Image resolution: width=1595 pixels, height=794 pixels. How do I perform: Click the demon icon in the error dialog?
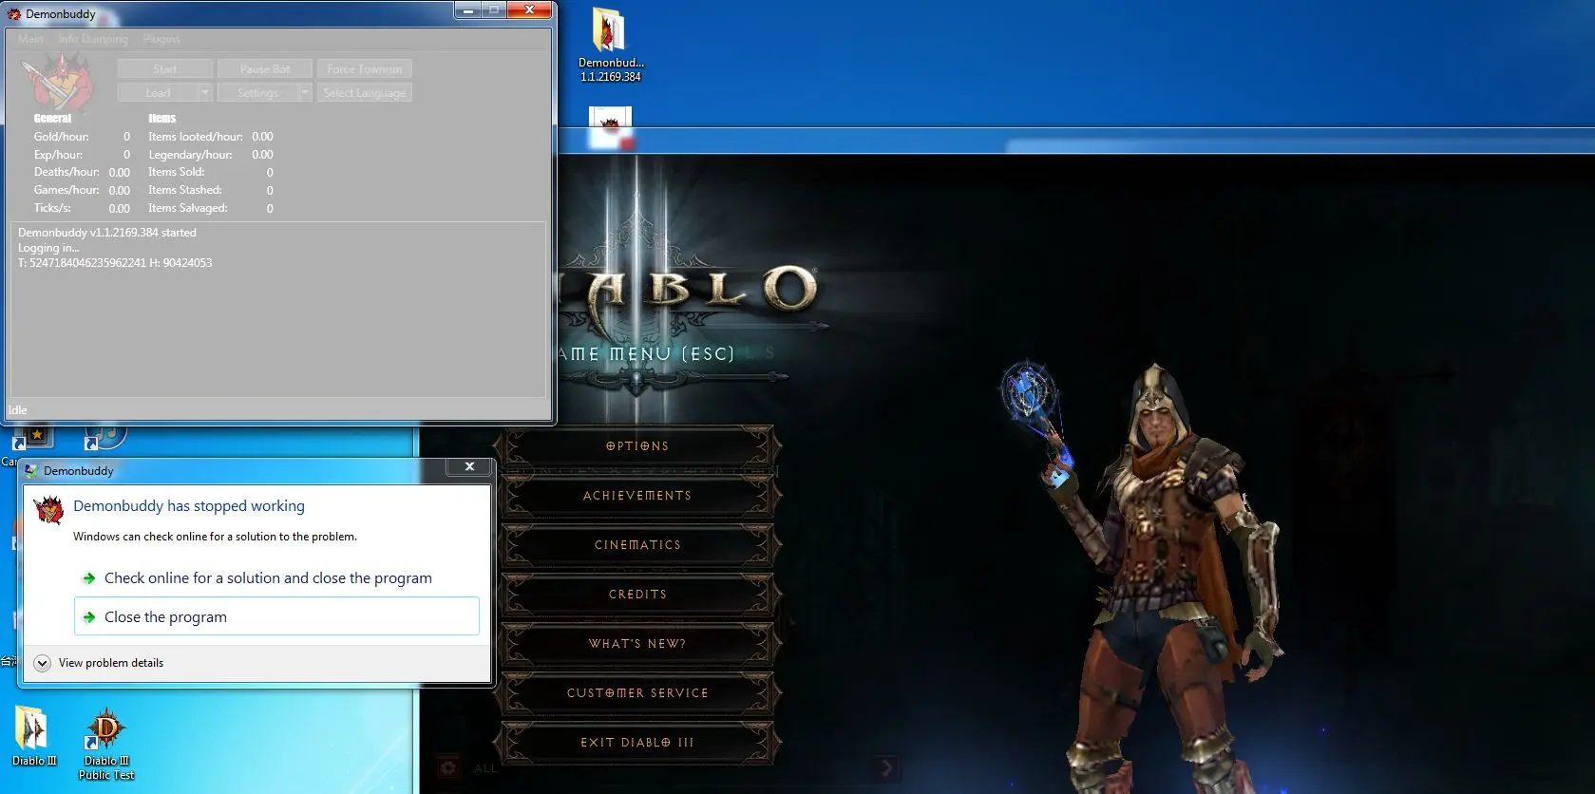[48, 510]
